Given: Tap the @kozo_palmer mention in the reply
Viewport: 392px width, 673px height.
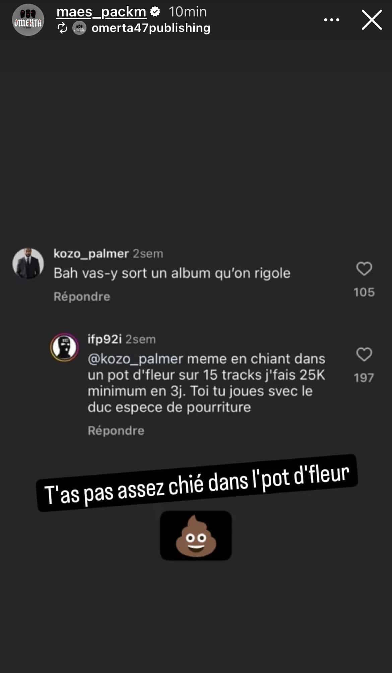Looking at the screenshot, I should pyautogui.click(x=136, y=359).
